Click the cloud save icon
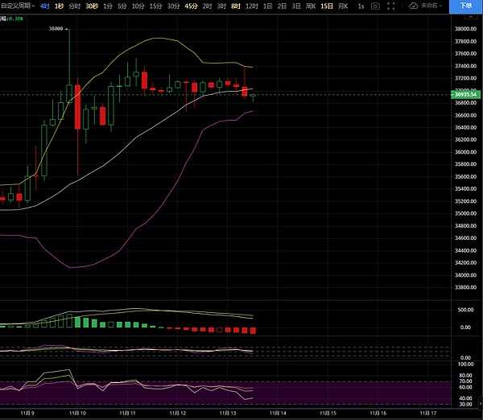The width and height of the screenshot is (483, 420). [414, 6]
